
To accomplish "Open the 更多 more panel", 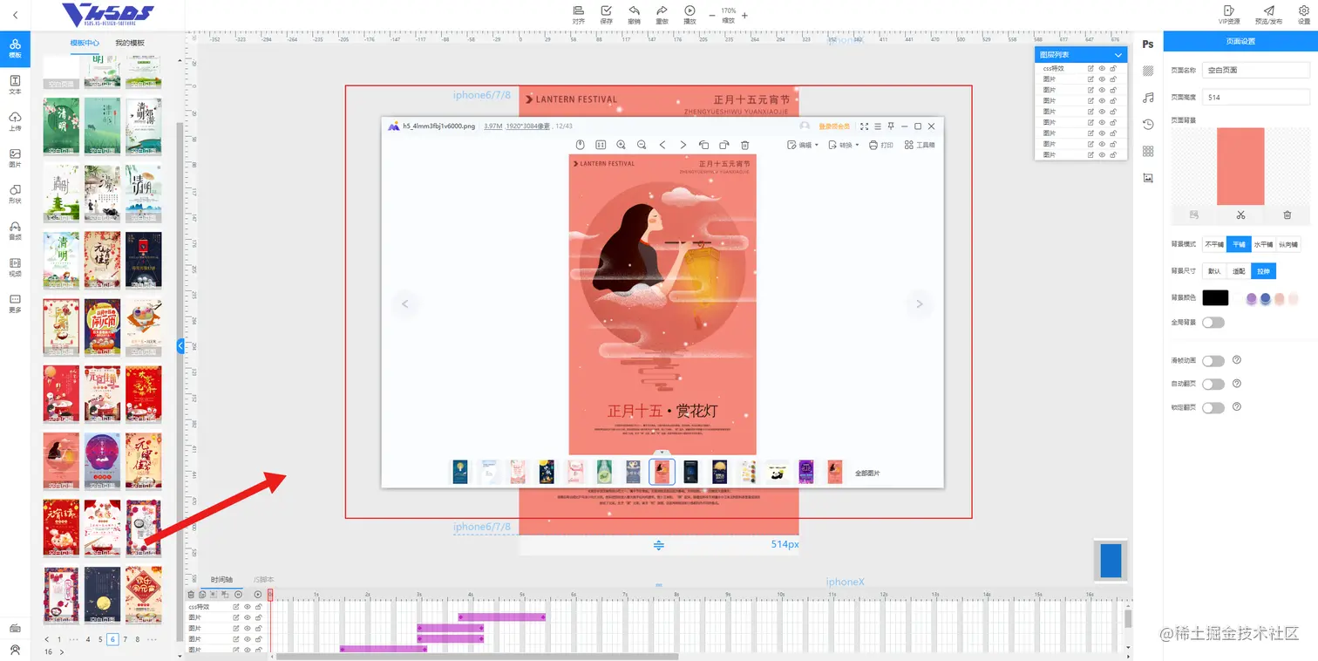I will tap(15, 303).
